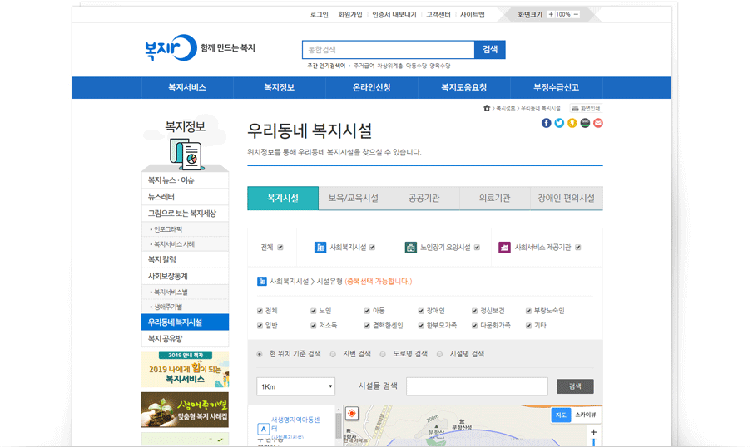
Task: Uncheck the 정신보건 checkbox
Action: click(x=474, y=311)
